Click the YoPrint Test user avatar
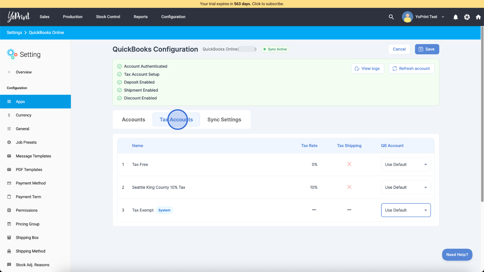Image resolution: width=484 pixels, height=272 pixels. (407, 17)
